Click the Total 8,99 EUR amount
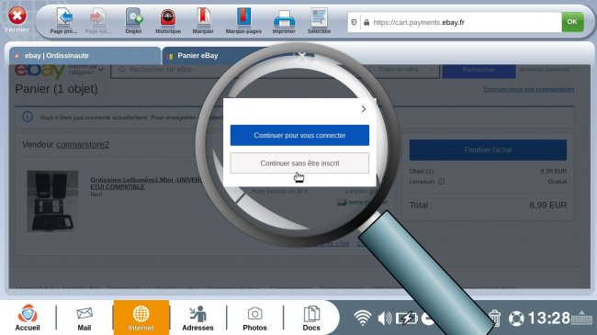The width and height of the screenshot is (597, 335). (x=547, y=206)
